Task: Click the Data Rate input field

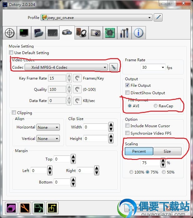Action: tap(57, 100)
